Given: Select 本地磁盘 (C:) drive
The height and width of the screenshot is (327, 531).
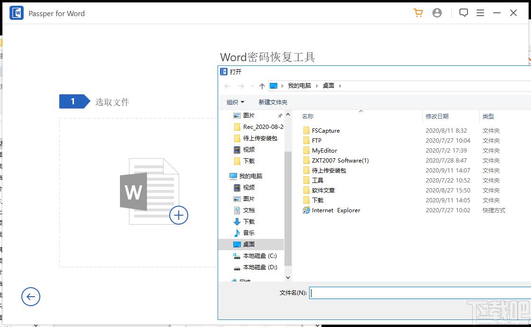Looking at the screenshot, I should [x=255, y=256].
